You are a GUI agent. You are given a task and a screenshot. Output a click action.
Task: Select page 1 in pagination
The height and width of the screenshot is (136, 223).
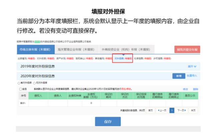pos(171,110)
